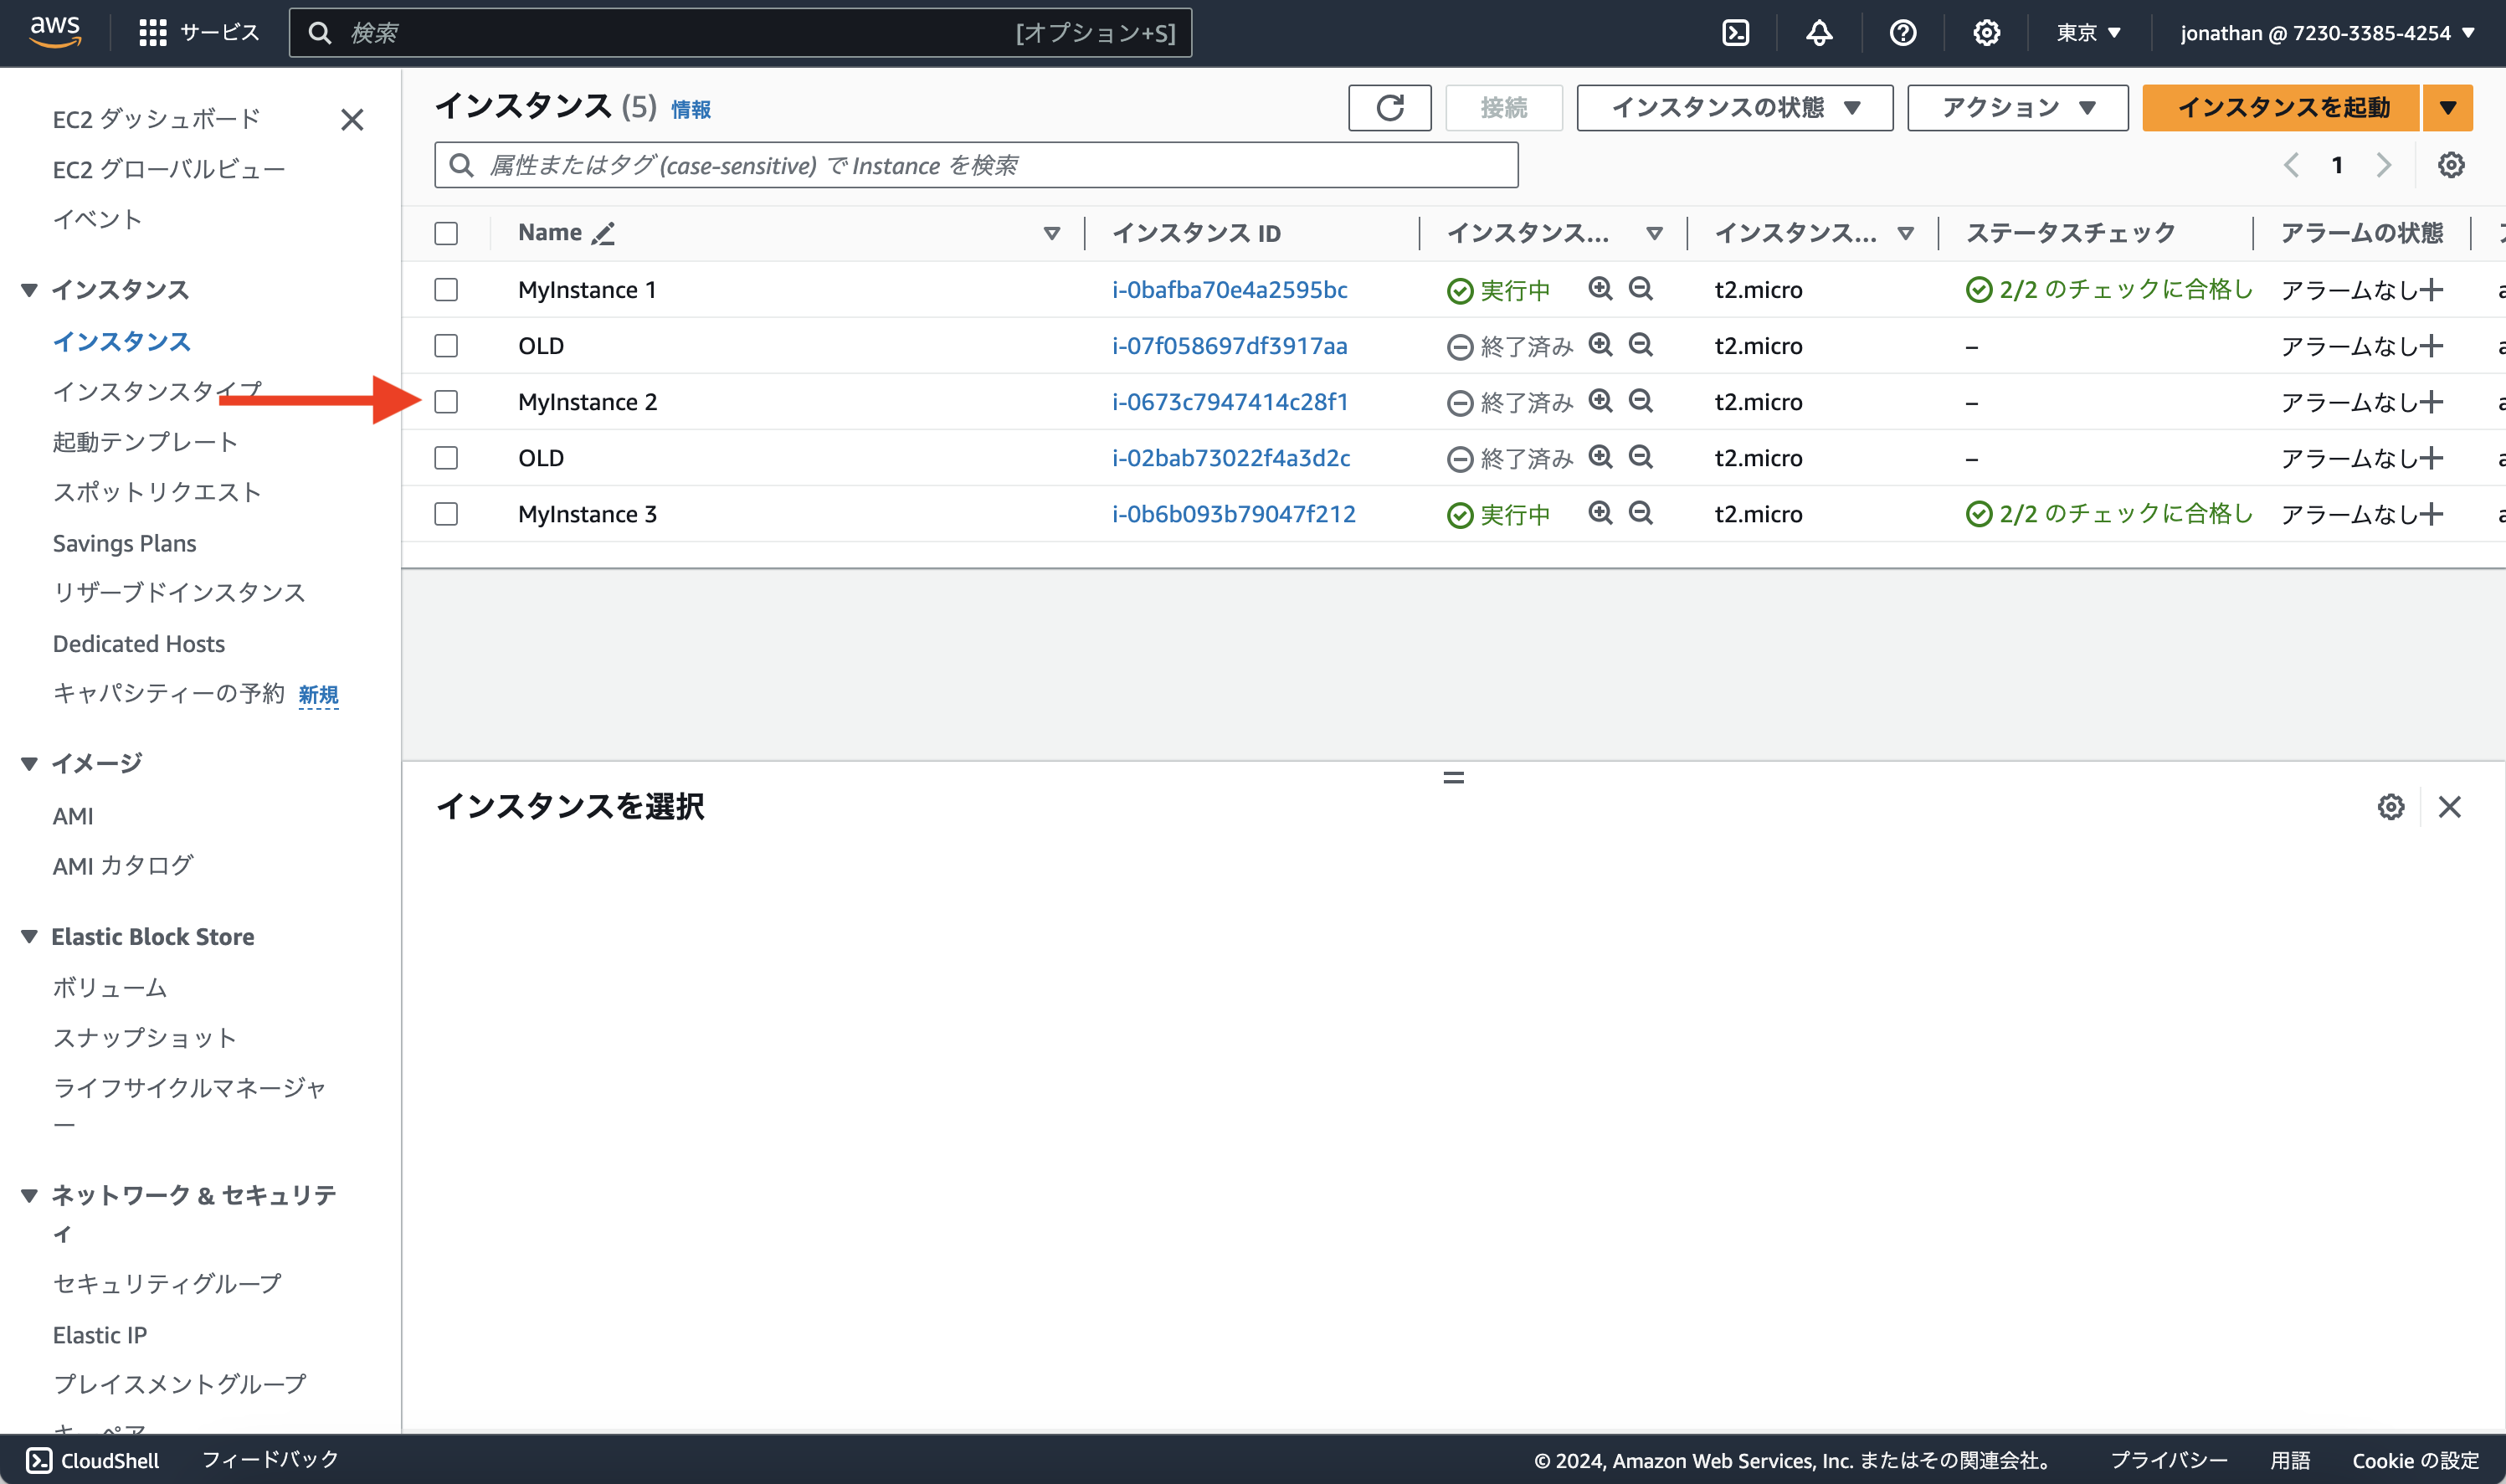Open instance i-0bafba70e4a2595bc details link
The width and height of the screenshot is (2506, 1484).
1231,289
